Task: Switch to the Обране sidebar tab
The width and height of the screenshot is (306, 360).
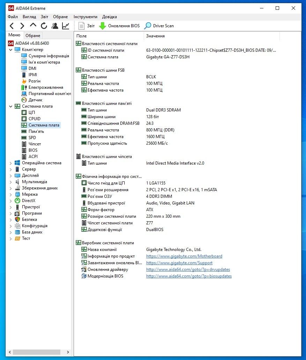Action: [x=33, y=36]
